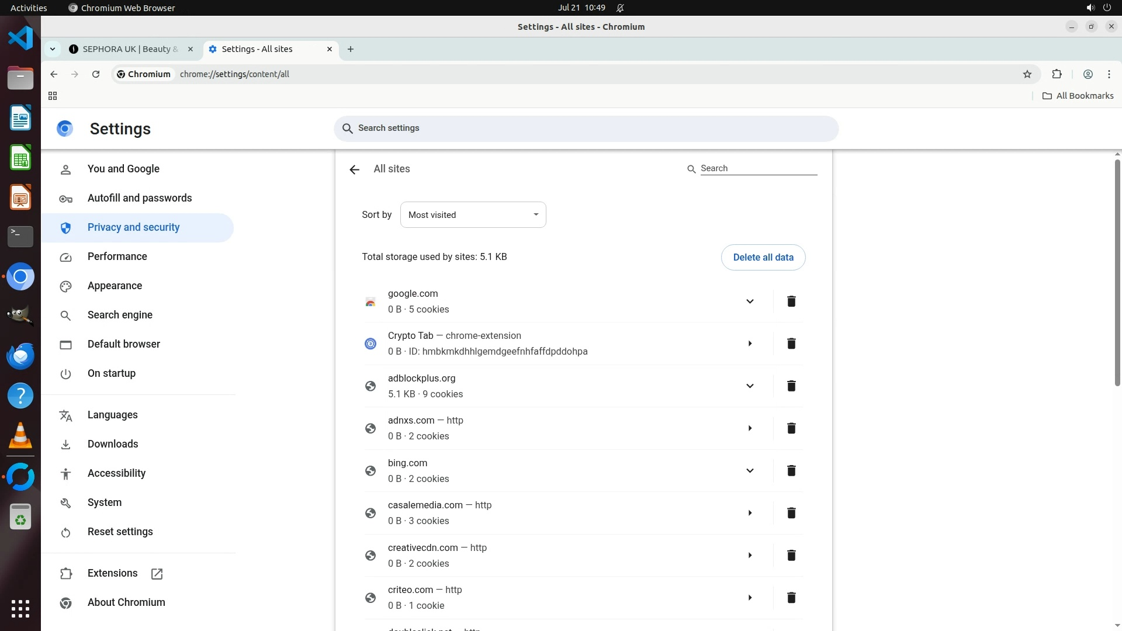The width and height of the screenshot is (1122, 631).
Task: Open the Sort by Most visited dropdown
Action: (x=473, y=215)
